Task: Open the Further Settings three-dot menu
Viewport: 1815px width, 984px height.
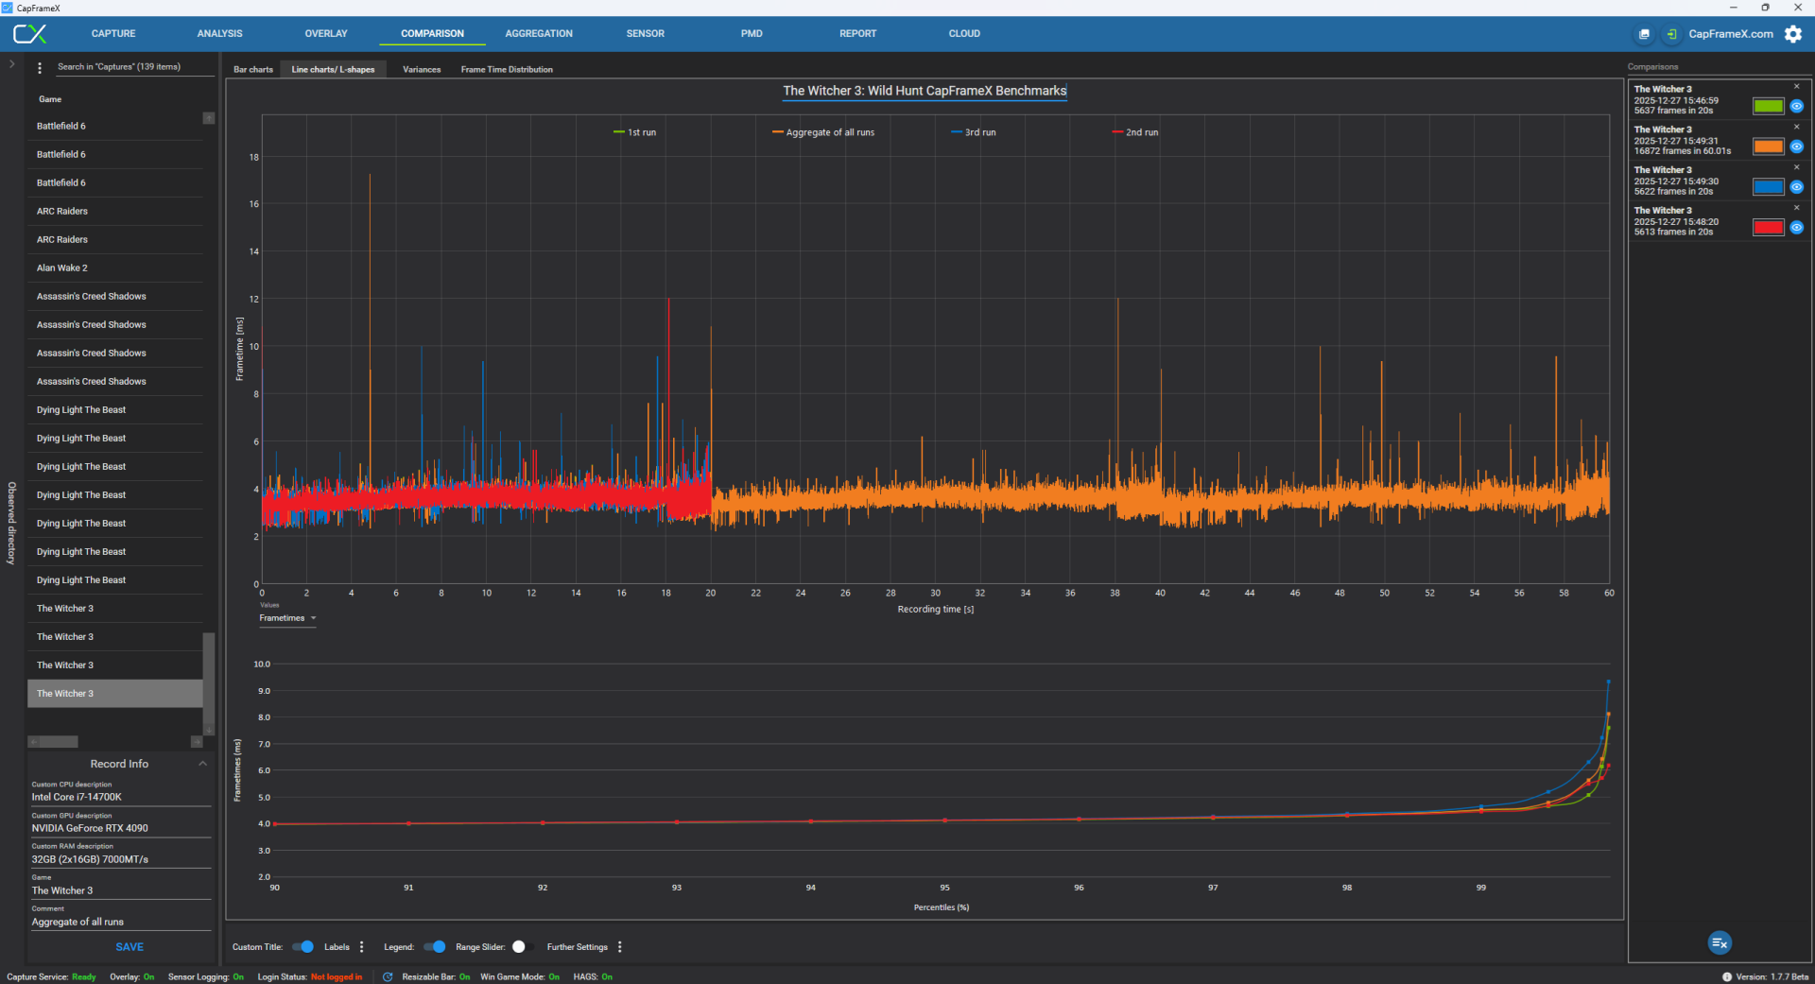Action: (620, 947)
